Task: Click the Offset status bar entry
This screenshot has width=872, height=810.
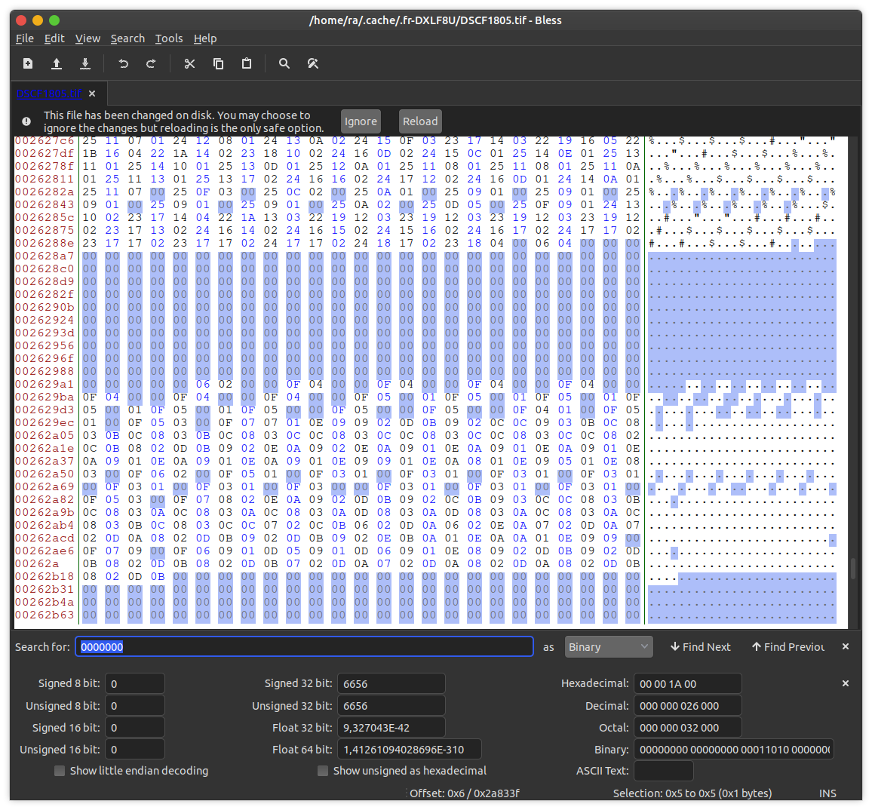Action: (465, 793)
